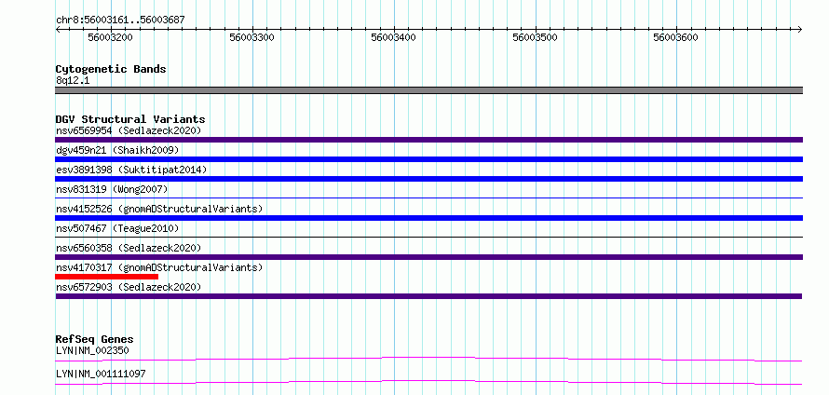This screenshot has width=829, height=395.
Task: Click the 56003200 ruler position label
Action: pyautogui.click(x=111, y=37)
